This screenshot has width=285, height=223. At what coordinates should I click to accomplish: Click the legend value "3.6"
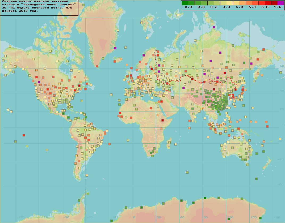pos(214,7)
